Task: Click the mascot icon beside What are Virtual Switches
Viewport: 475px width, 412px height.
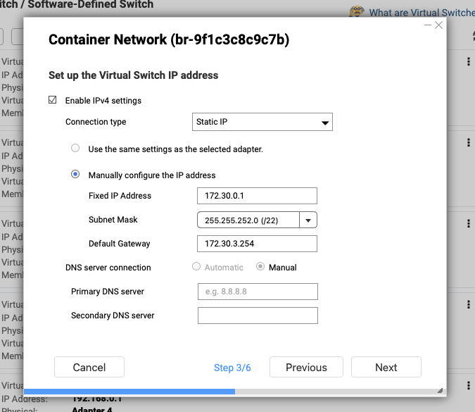Action: click(x=358, y=13)
